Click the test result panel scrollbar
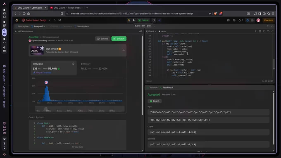This screenshot has width=281, height=158. pos(274,118)
